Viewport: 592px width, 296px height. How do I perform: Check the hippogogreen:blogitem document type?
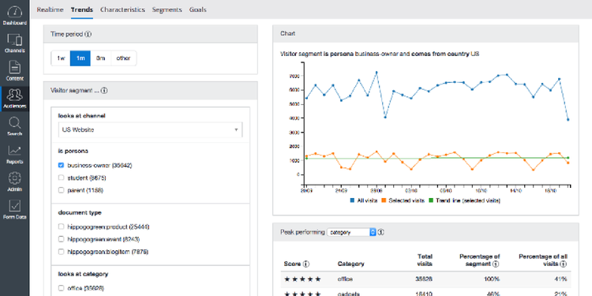61,252
